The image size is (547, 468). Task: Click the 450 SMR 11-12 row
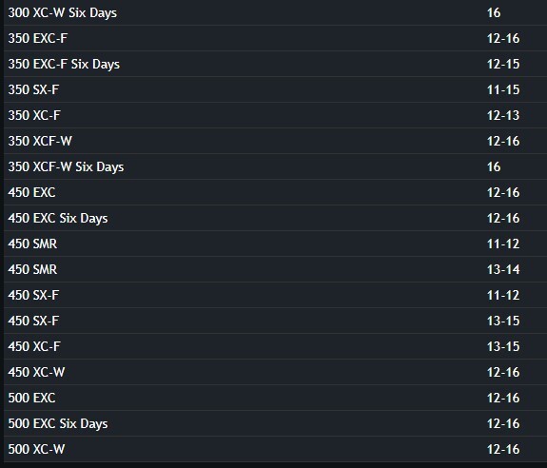tap(275, 244)
